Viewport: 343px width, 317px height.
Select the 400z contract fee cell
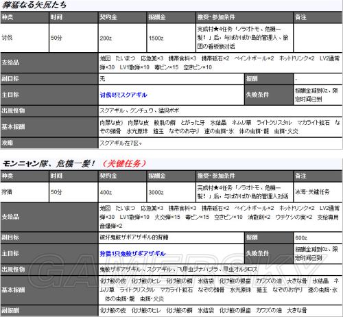click(122, 192)
